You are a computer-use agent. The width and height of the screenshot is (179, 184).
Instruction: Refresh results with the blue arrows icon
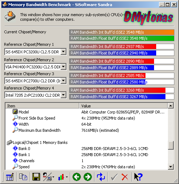[x=101, y=177]
